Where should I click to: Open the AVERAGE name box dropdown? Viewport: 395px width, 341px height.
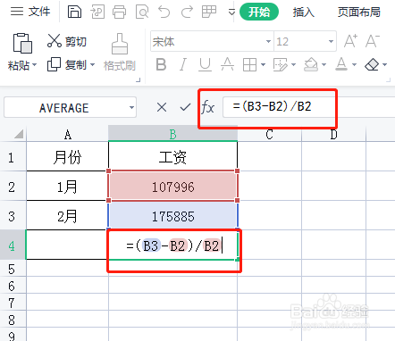[x=131, y=107]
